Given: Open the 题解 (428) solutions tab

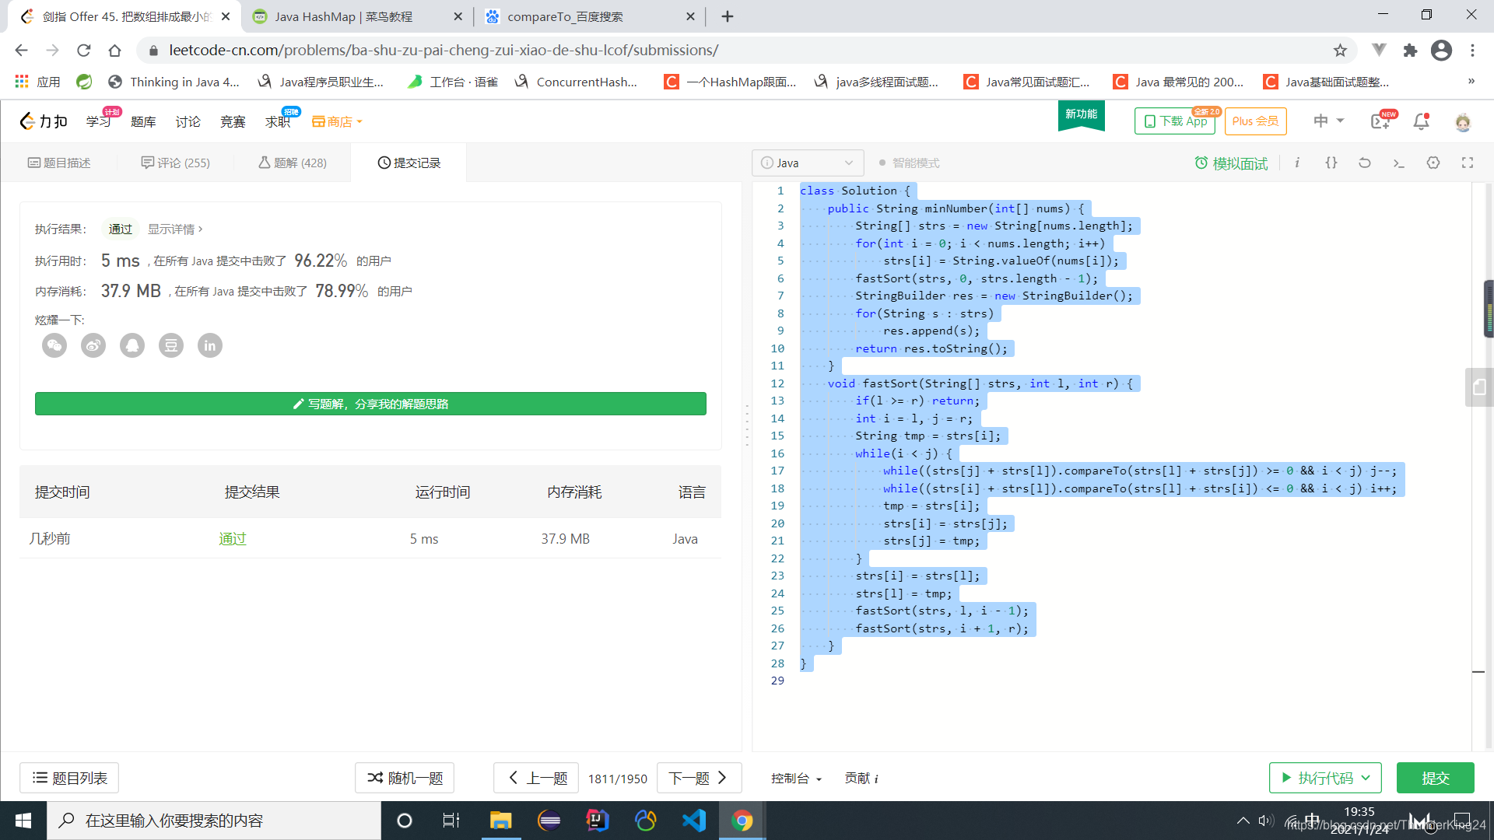Looking at the screenshot, I should pos(293,163).
